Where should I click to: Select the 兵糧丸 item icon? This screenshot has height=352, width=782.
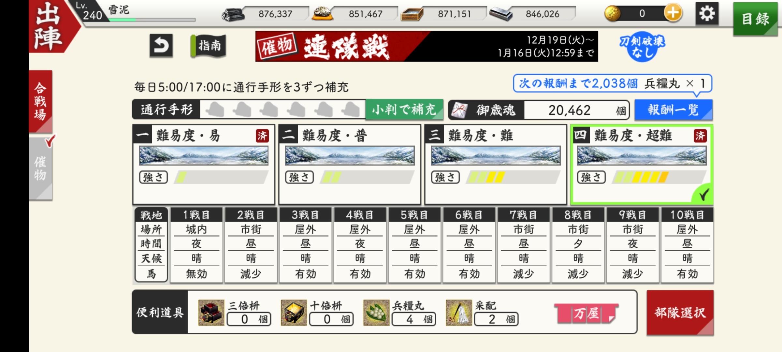376,313
